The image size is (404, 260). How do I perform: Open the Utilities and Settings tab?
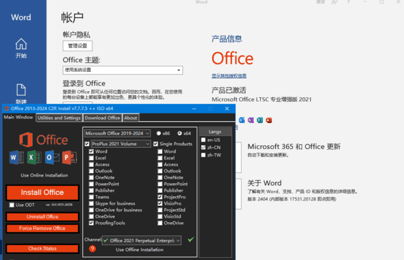60,118
